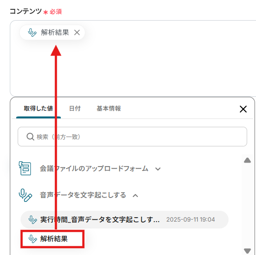Choose the 実行時間_音声データを文字起こしす... value

tap(125, 220)
